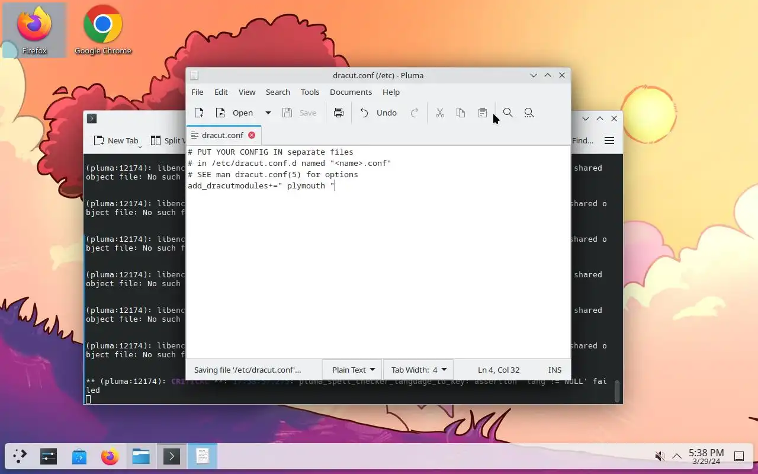The image size is (758, 474).
Task: Open the Discover software store in taskbar
Action: (79, 456)
